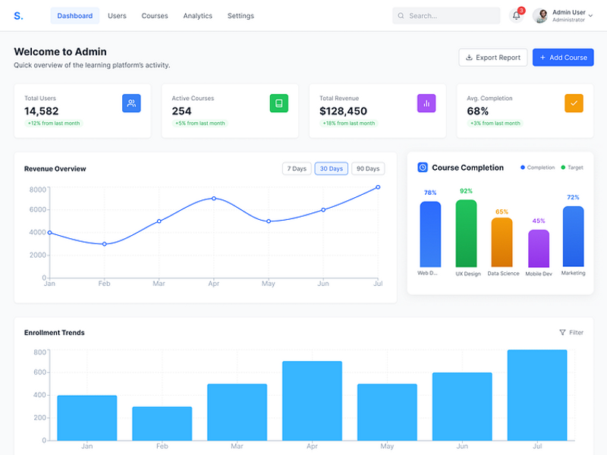Open the Analytics tab
The image size is (607, 455).
(197, 16)
